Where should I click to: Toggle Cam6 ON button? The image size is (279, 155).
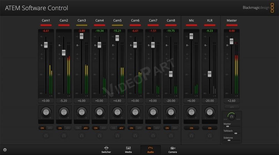131,128
